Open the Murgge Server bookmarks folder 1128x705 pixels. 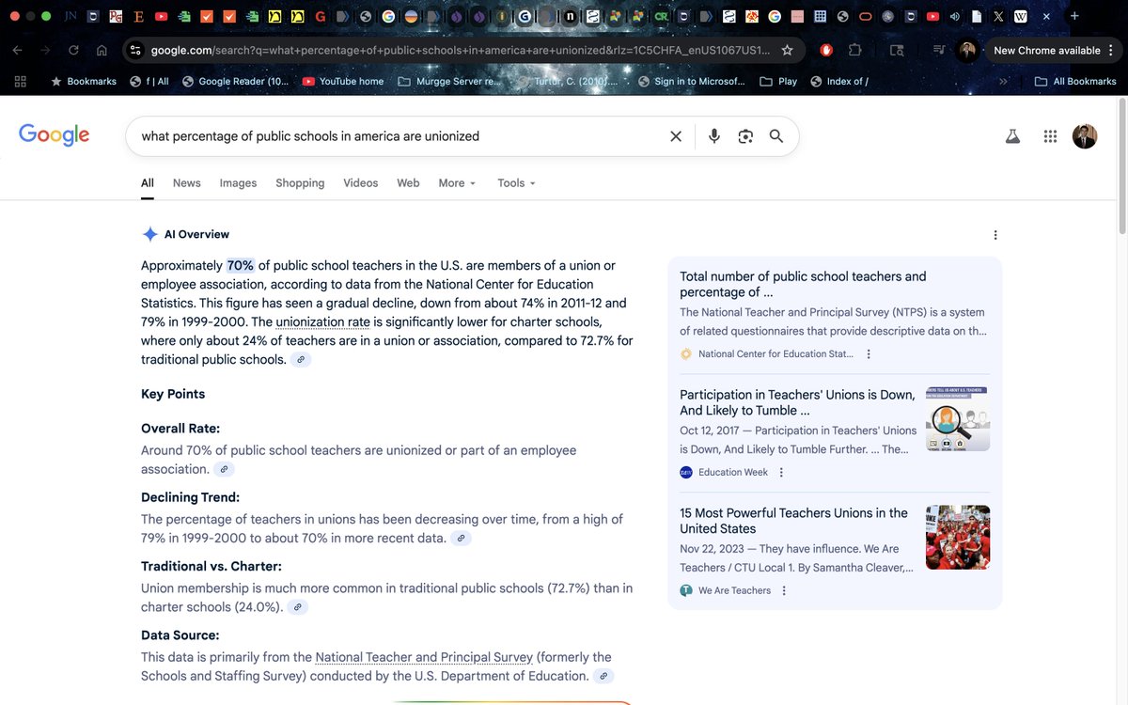pos(450,82)
